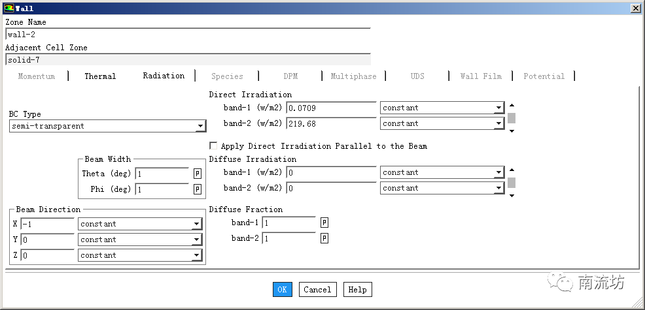Click the Phi parameter P icon
The image size is (645, 310).
click(x=197, y=189)
